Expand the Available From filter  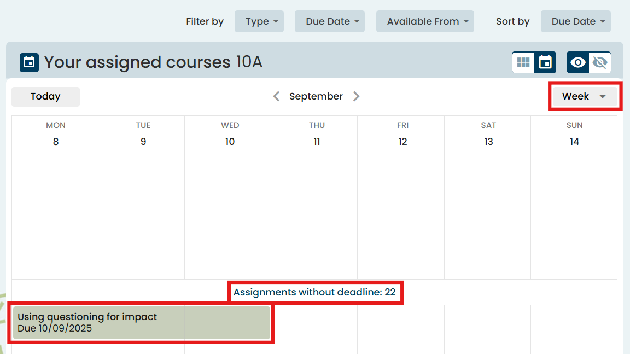425,21
